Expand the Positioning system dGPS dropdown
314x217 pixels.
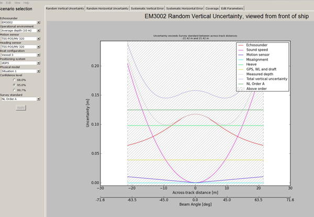(20, 63)
